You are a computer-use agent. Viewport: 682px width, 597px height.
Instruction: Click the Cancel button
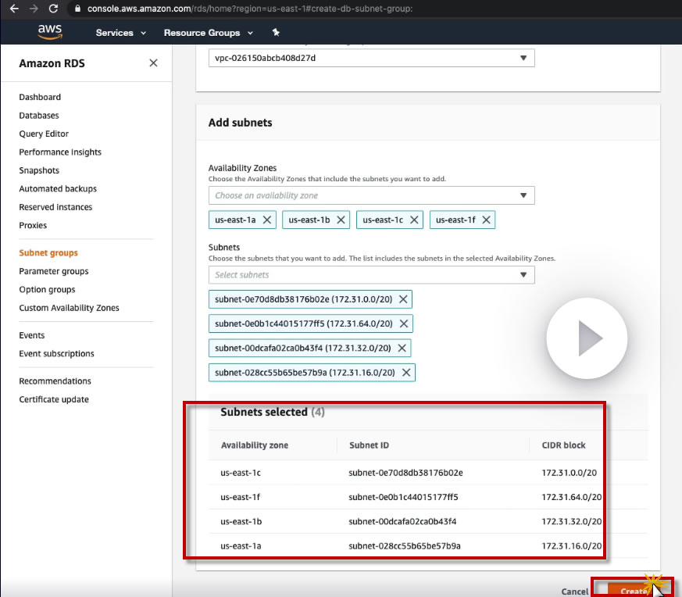coord(575,592)
